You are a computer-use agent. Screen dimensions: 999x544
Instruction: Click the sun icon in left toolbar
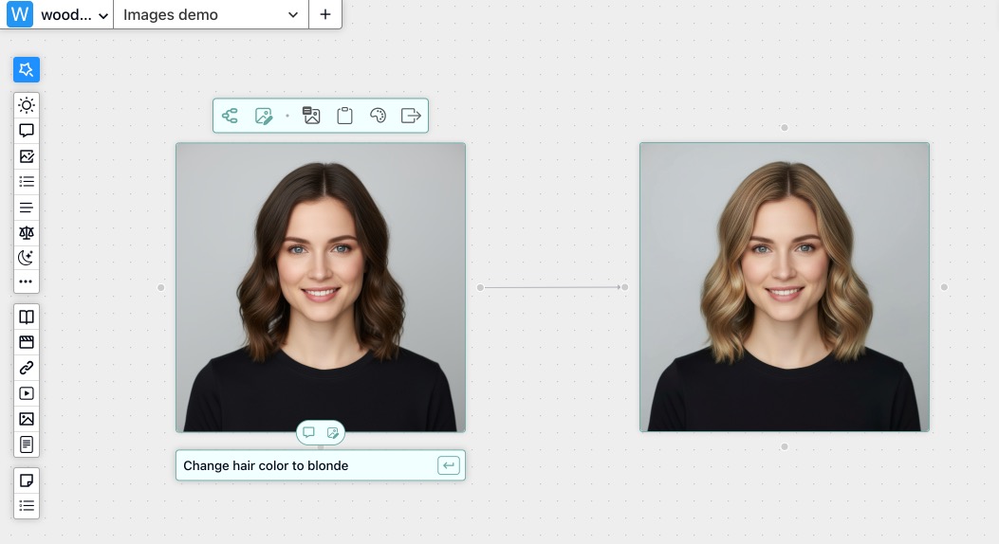(27, 105)
